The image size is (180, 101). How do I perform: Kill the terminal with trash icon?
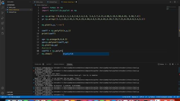(173, 64)
